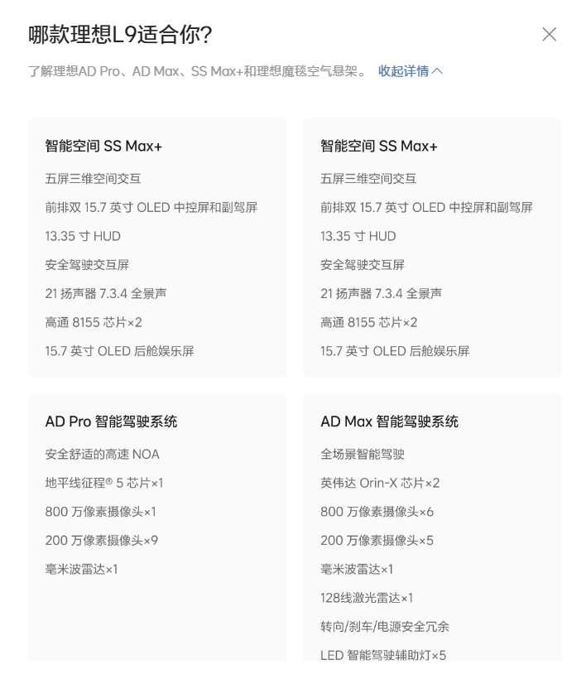Click 200 万像素摄像头×9 line

pos(101,541)
